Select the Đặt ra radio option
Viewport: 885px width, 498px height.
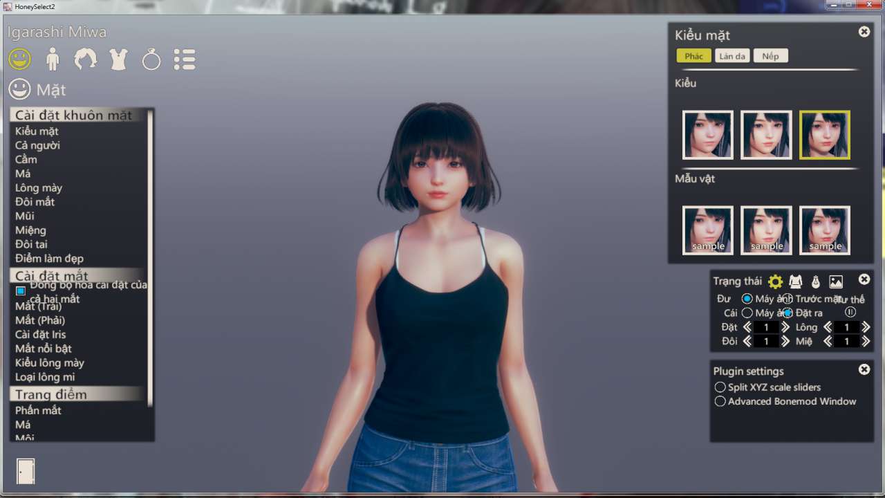click(x=787, y=313)
